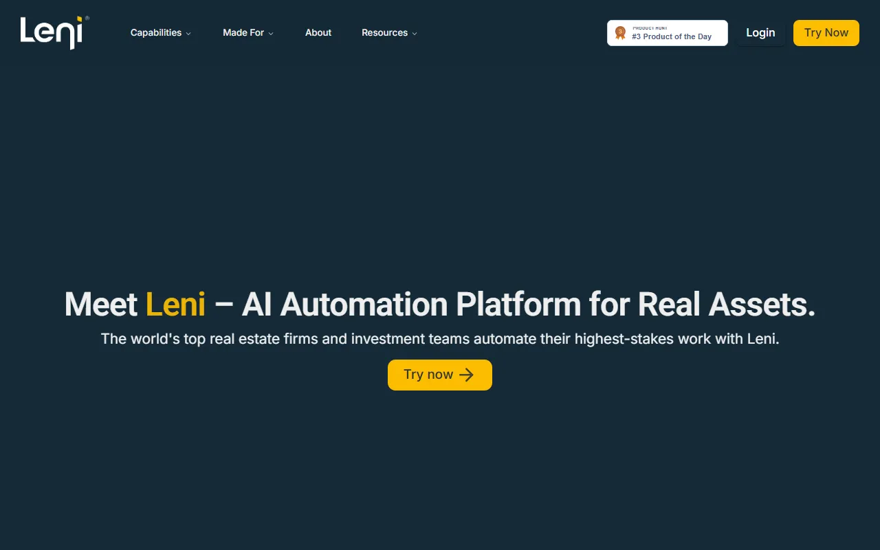Screen dimensions: 880x550
Task: Open the Capabilities menu
Action: coord(156,33)
